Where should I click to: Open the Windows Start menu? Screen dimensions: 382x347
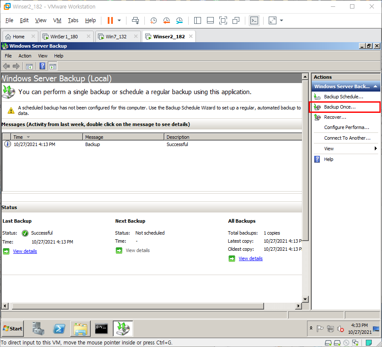(13, 329)
